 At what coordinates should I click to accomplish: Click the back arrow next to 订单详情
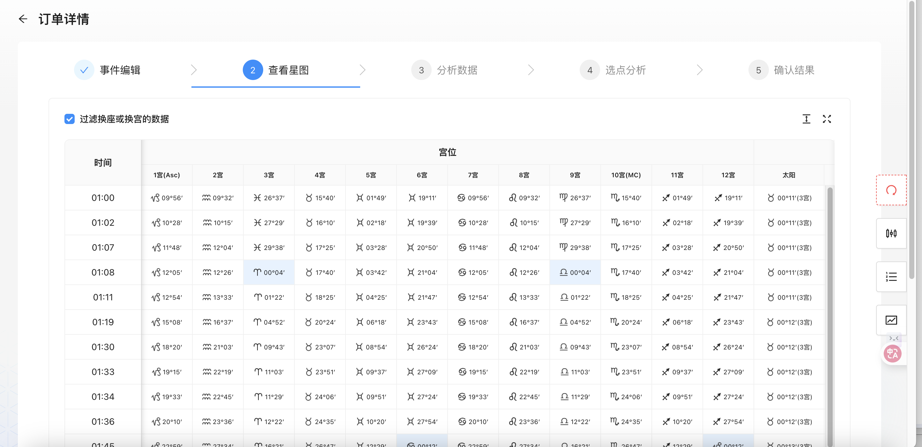click(x=23, y=19)
